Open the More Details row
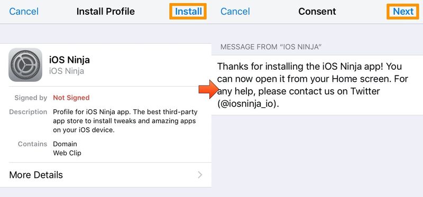The width and height of the screenshot is (423, 197). point(106,175)
